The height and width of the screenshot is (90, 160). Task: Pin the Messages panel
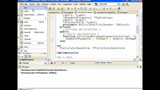pos(137,67)
